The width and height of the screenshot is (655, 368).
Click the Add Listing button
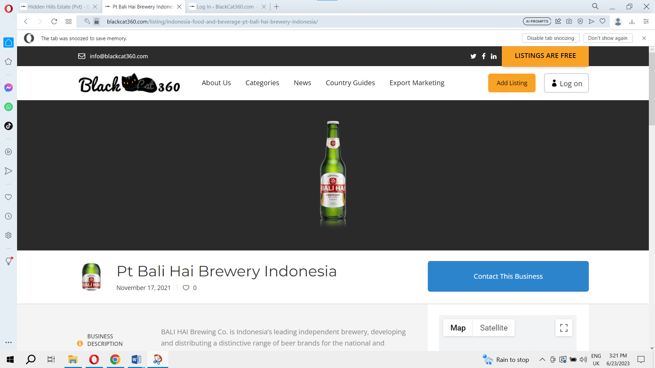(x=512, y=83)
